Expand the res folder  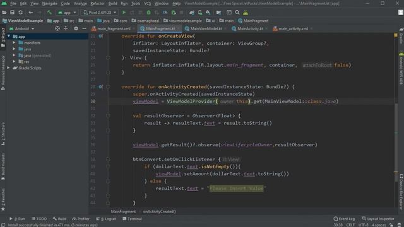(14, 62)
